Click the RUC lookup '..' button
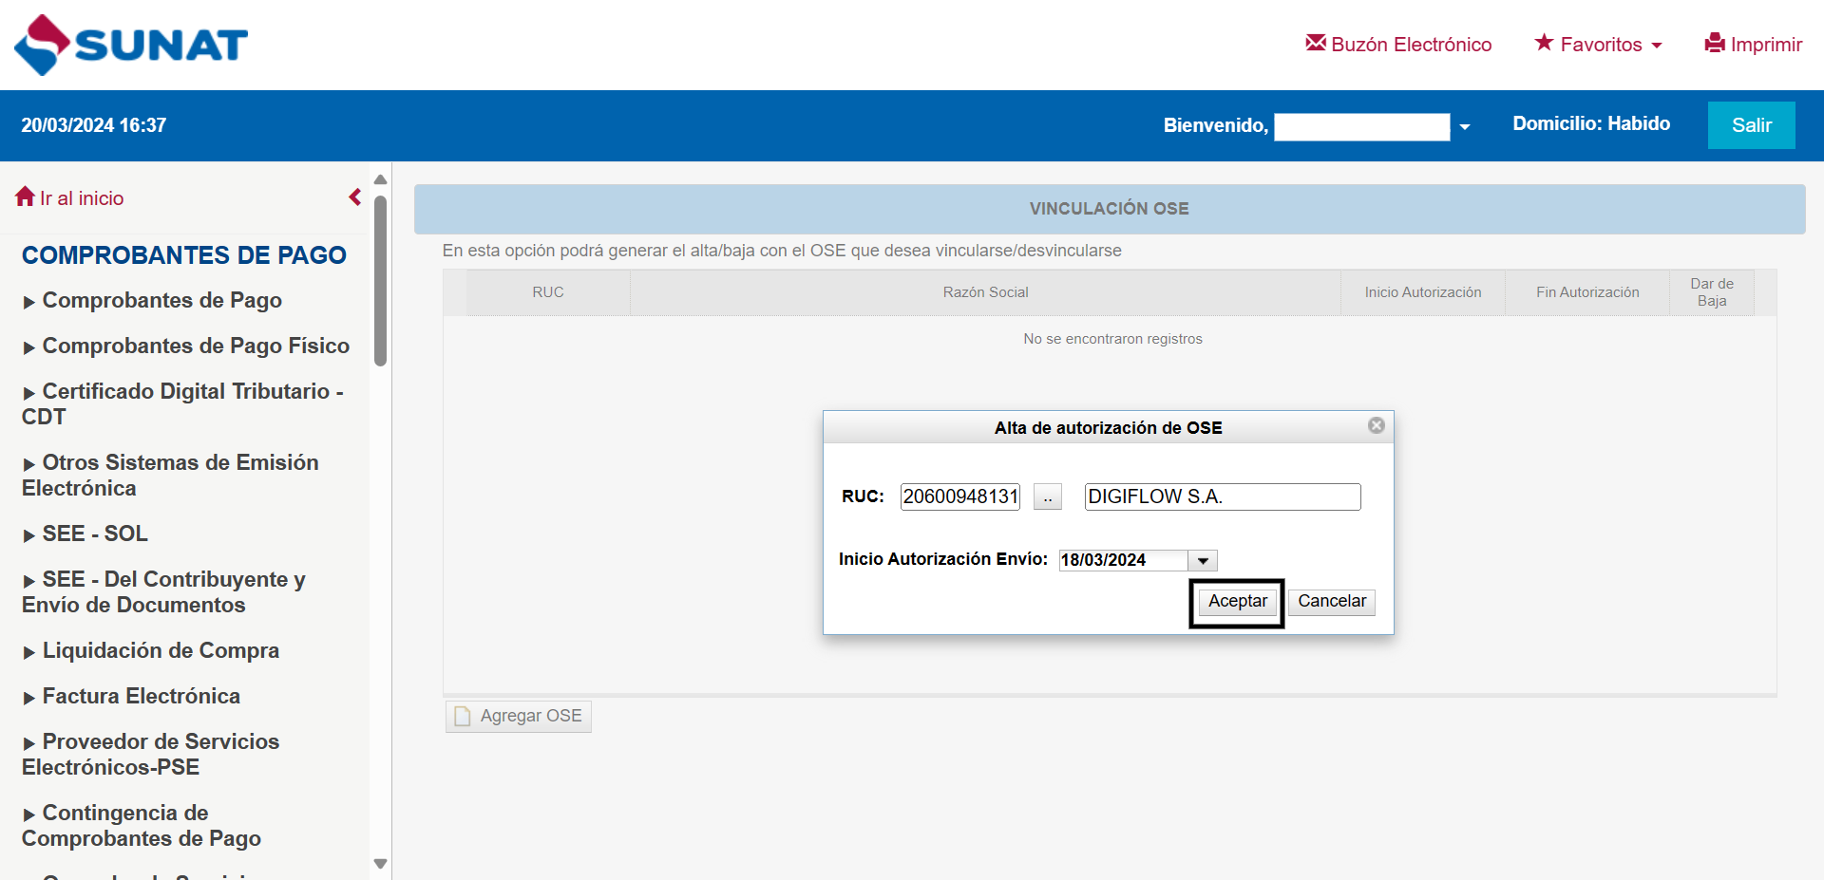1824x880 pixels. pyautogui.click(x=1047, y=496)
